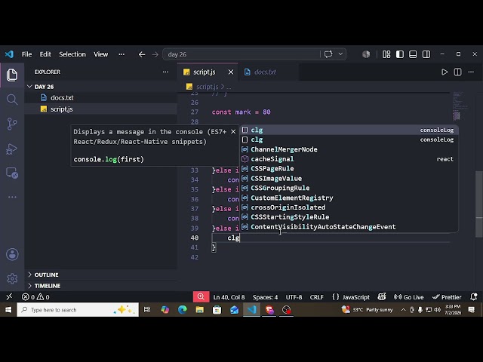Image resolution: width=483 pixels, height=362 pixels.
Task: Open docs.txt in the Explorer
Action: pos(101,98)
